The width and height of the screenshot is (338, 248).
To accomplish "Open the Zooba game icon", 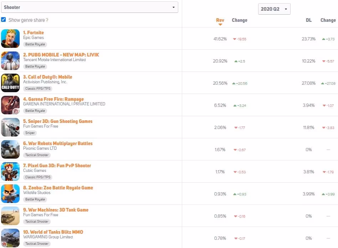I will coord(10,194).
